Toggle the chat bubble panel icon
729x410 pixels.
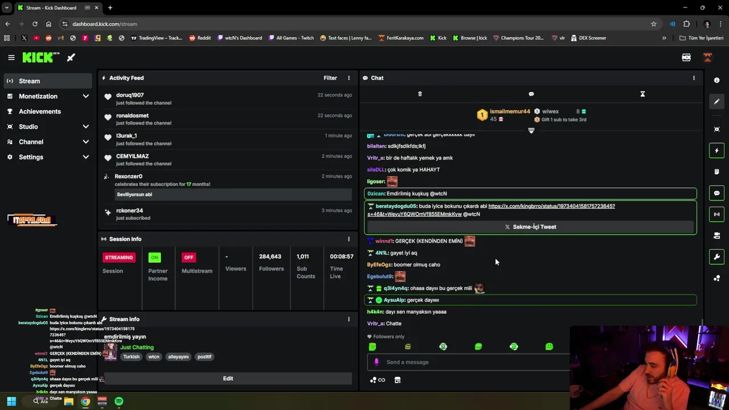tap(716, 193)
